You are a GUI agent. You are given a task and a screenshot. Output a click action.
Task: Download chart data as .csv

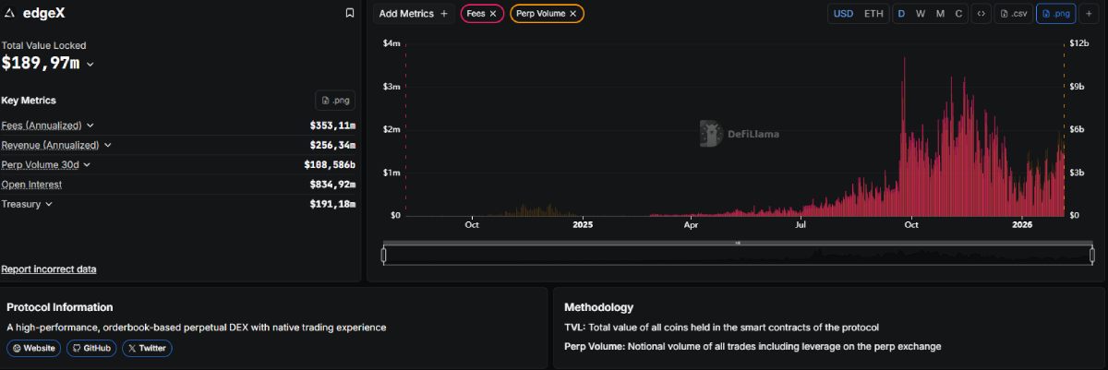(x=1013, y=14)
